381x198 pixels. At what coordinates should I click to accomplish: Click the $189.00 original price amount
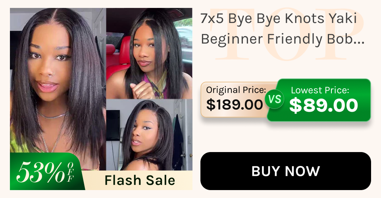(235, 105)
